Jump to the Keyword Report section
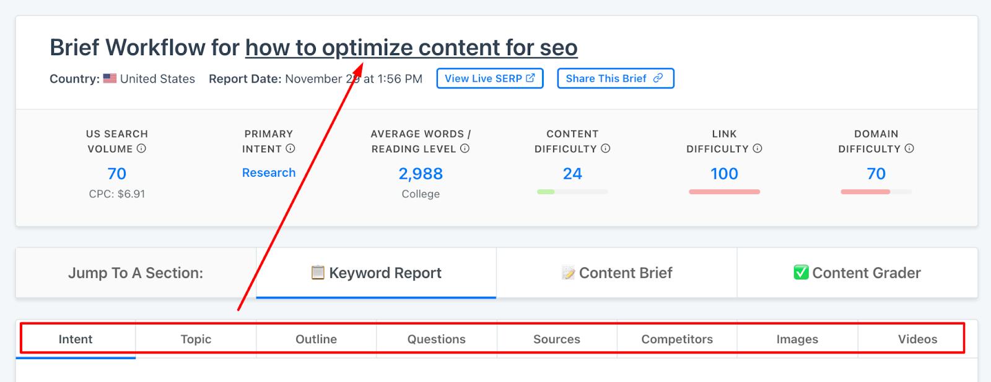This screenshot has width=991, height=382. [x=377, y=273]
